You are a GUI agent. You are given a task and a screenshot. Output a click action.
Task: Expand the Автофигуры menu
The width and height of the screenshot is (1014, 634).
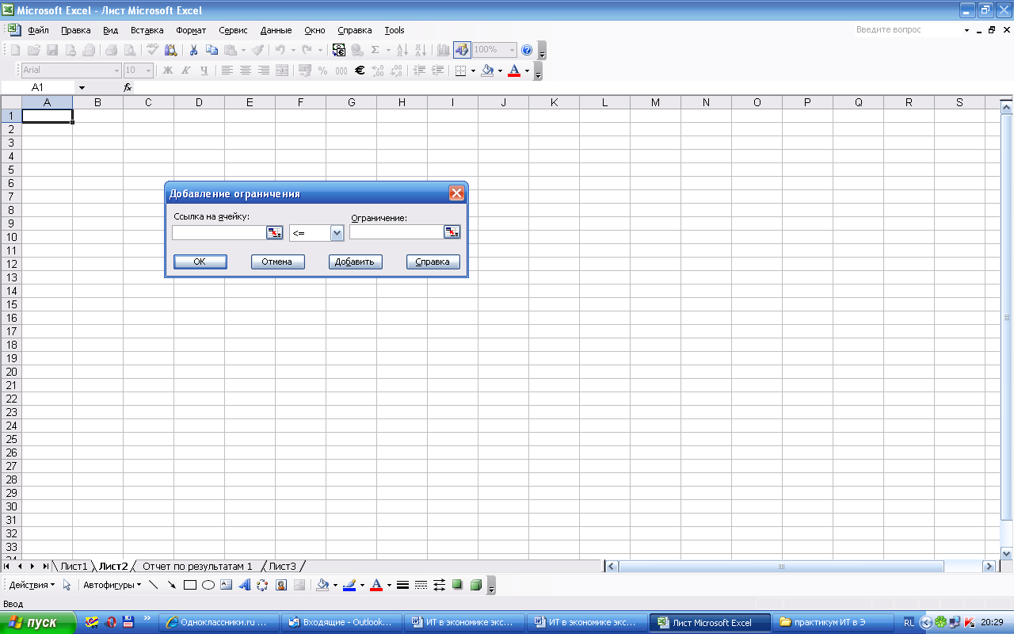(112, 585)
